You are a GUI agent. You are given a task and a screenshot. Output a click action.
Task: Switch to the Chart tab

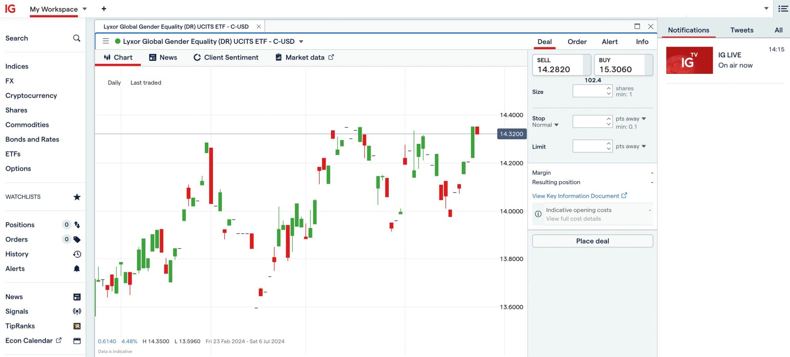(118, 57)
